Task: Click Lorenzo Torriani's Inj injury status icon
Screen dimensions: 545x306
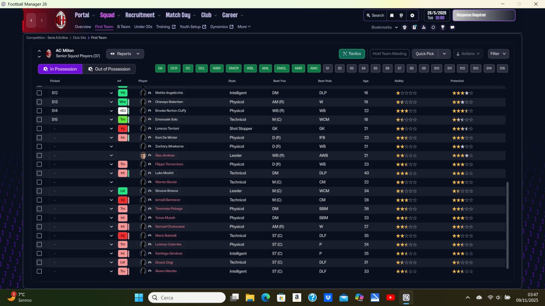Action: pyautogui.click(x=123, y=128)
